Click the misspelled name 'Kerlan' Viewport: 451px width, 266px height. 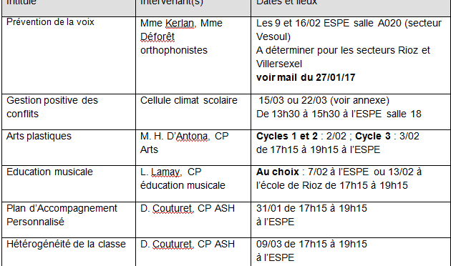tap(180, 23)
